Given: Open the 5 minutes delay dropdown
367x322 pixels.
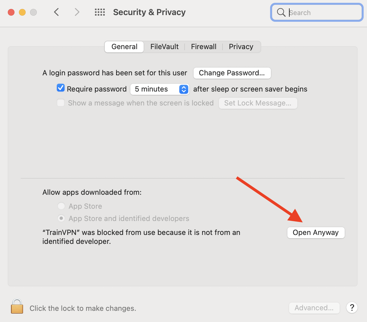Looking at the screenshot, I should [160, 89].
